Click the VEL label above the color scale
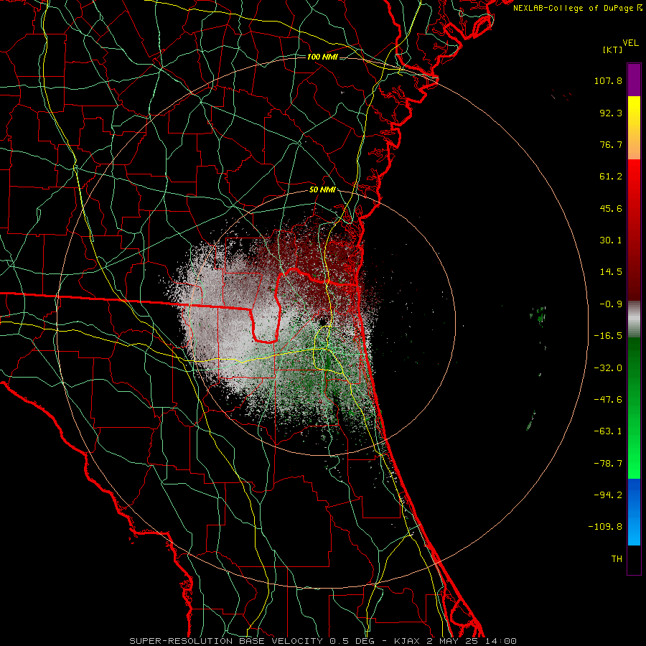 pyautogui.click(x=631, y=43)
